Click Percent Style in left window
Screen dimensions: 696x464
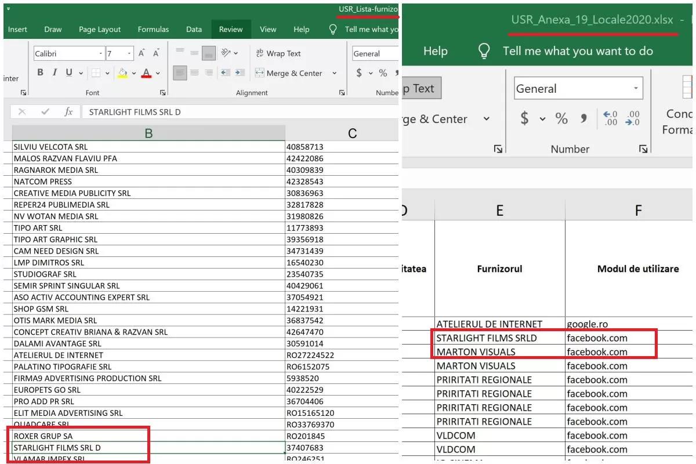tap(383, 73)
